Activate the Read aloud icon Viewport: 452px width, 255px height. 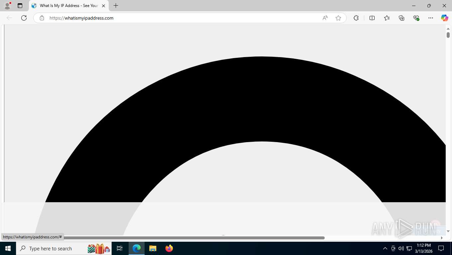(325, 18)
